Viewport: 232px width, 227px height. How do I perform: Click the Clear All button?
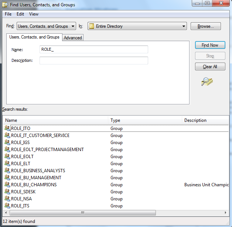click(210, 67)
